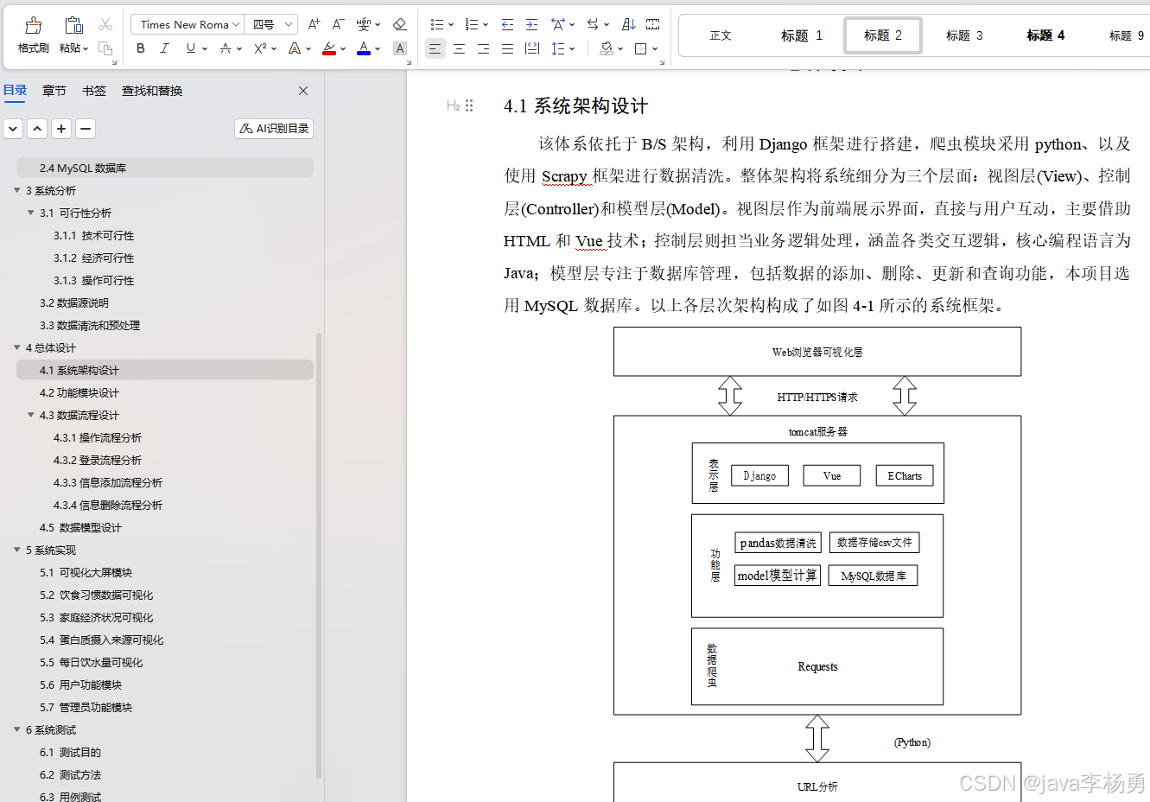Apply the 标题 3 style
The image size is (1150, 802).
[x=964, y=35]
